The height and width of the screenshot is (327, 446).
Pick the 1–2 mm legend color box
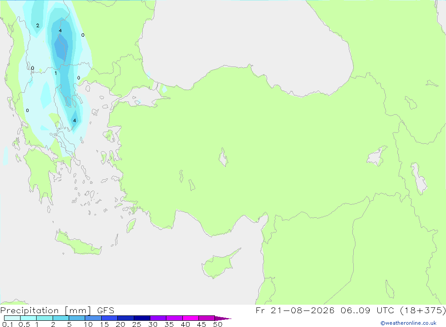[45, 318]
